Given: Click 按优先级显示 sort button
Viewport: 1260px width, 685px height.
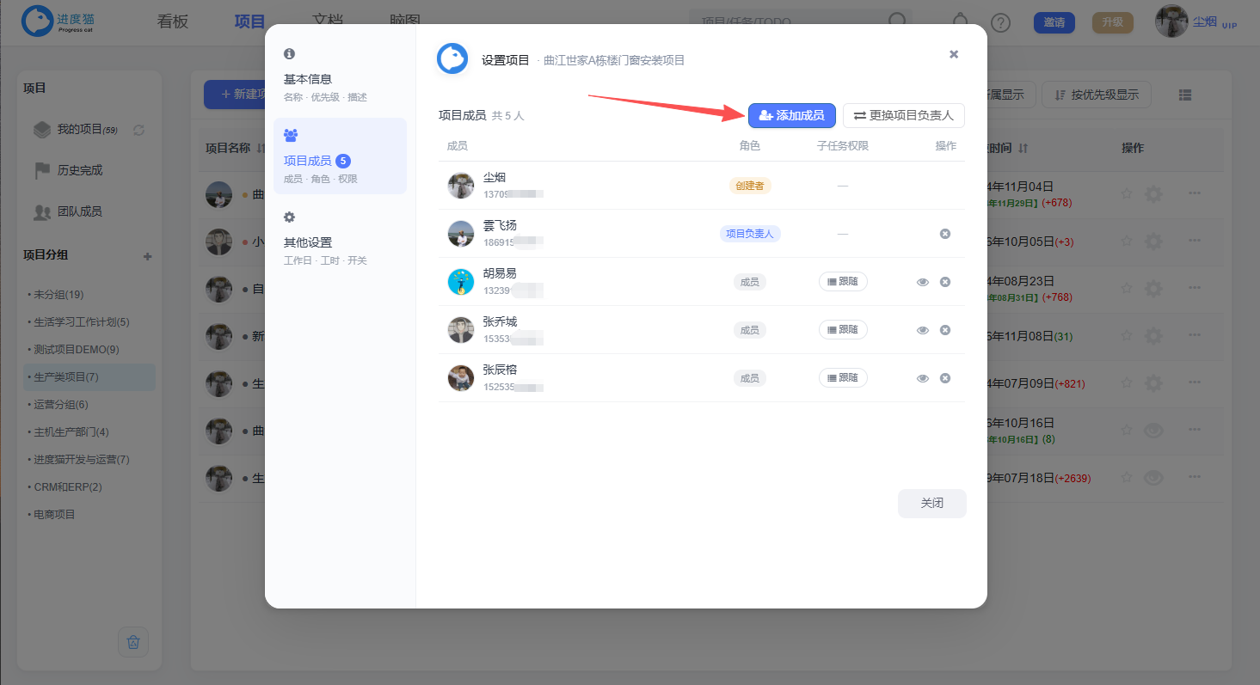Looking at the screenshot, I should (1097, 95).
